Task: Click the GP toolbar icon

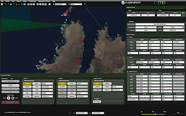Action: click(x=28, y=4)
